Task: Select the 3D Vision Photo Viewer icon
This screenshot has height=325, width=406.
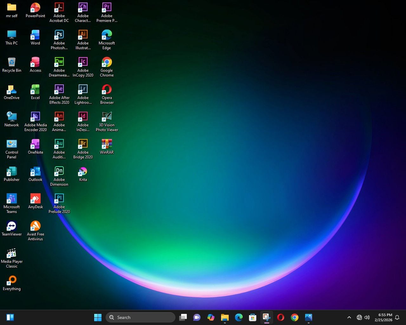Action: [107, 122]
